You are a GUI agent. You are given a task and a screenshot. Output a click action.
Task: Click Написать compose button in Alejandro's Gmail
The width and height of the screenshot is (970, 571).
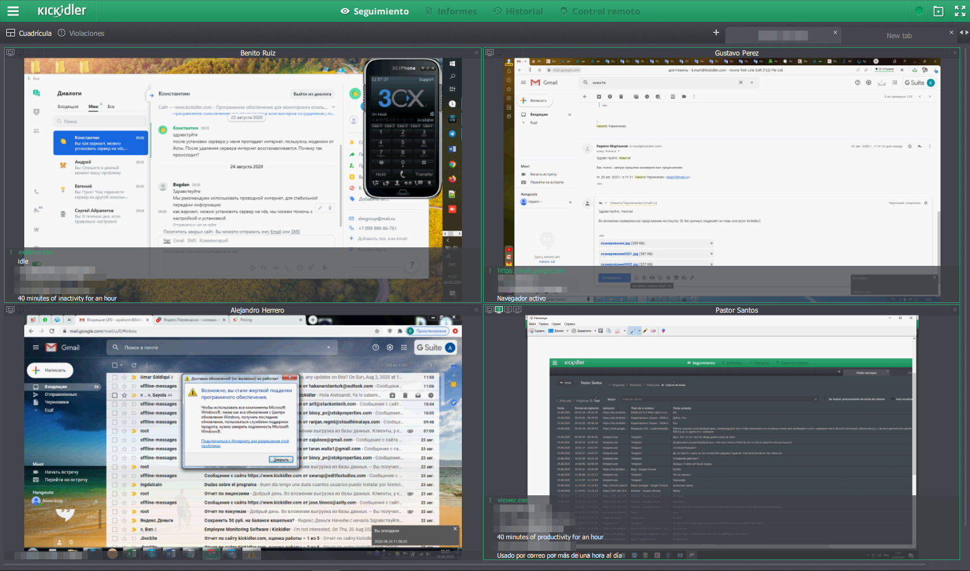click(x=50, y=370)
